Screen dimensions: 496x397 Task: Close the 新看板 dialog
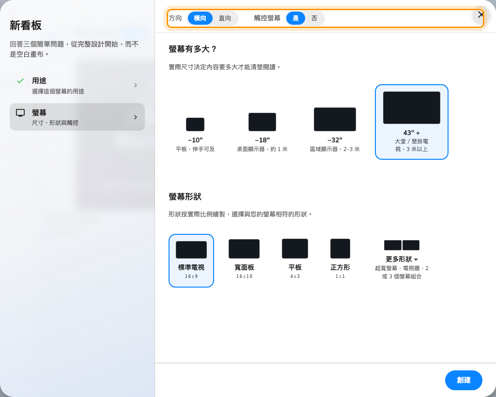481,15
